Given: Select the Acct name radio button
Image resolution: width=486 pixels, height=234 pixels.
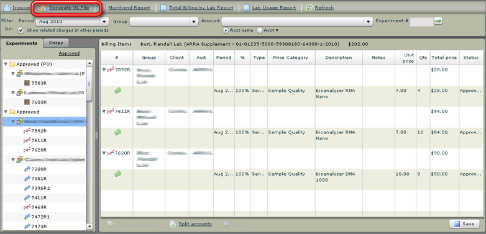Looking at the screenshot, I should 226,30.
